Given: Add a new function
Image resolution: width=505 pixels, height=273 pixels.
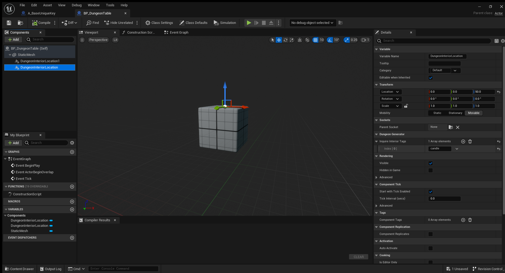Looking at the screenshot, I should (72, 187).
